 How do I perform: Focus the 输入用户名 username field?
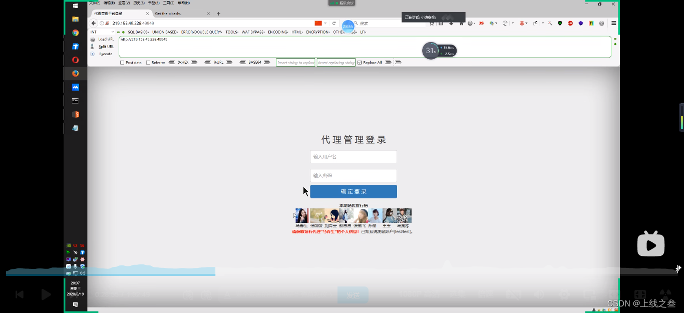354,157
